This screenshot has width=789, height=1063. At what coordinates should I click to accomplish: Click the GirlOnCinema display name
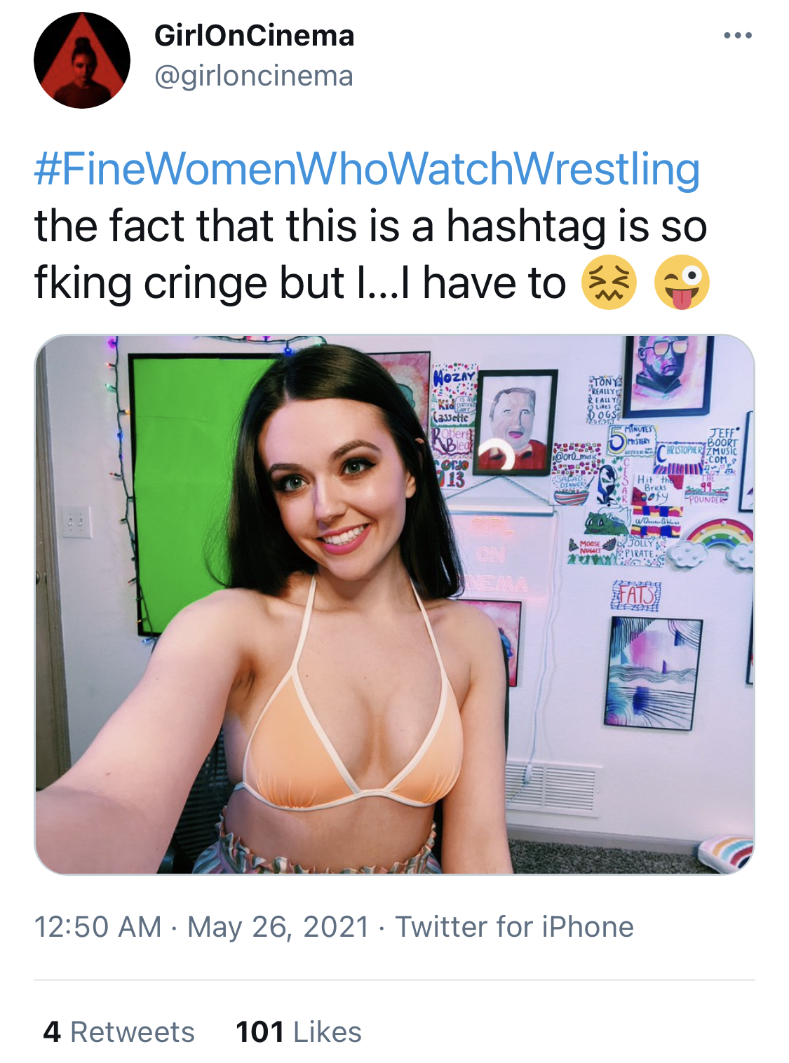[254, 36]
